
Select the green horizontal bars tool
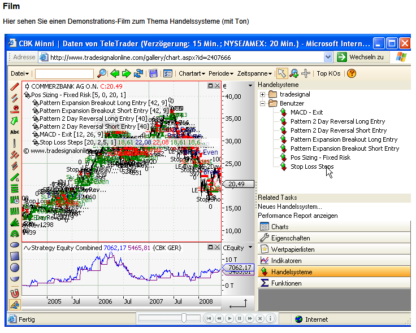(15, 189)
